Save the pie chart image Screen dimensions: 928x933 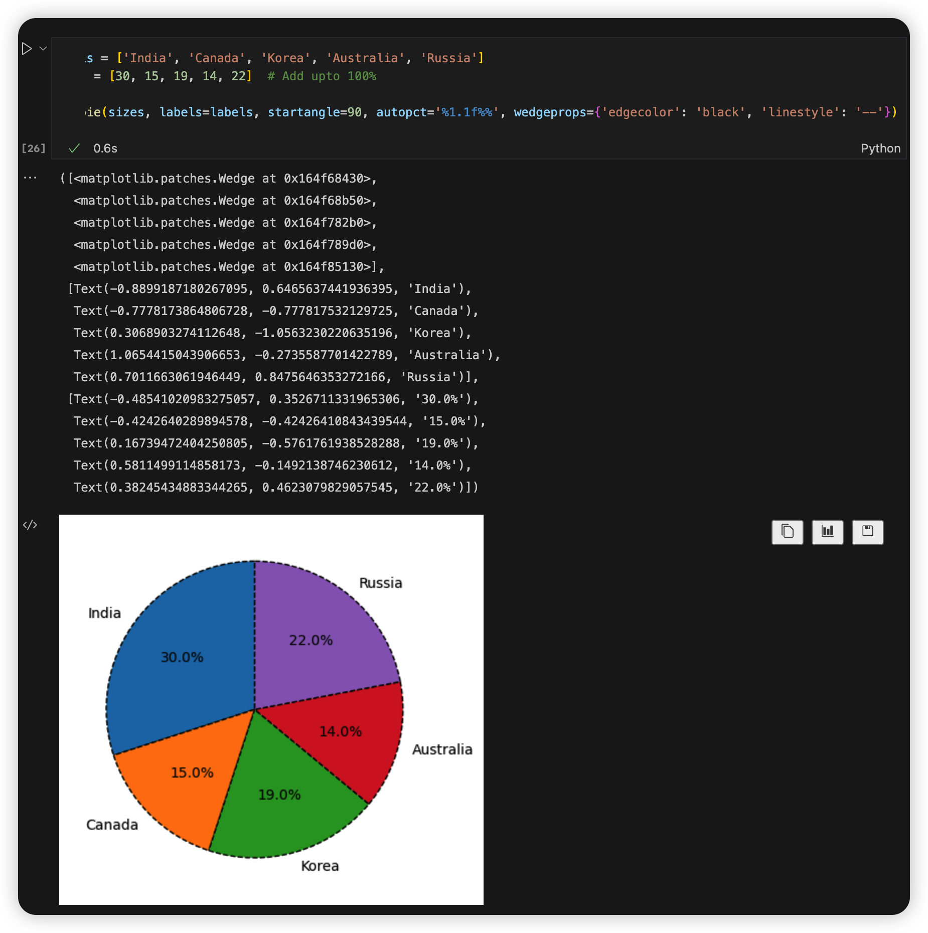coord(867,532)
